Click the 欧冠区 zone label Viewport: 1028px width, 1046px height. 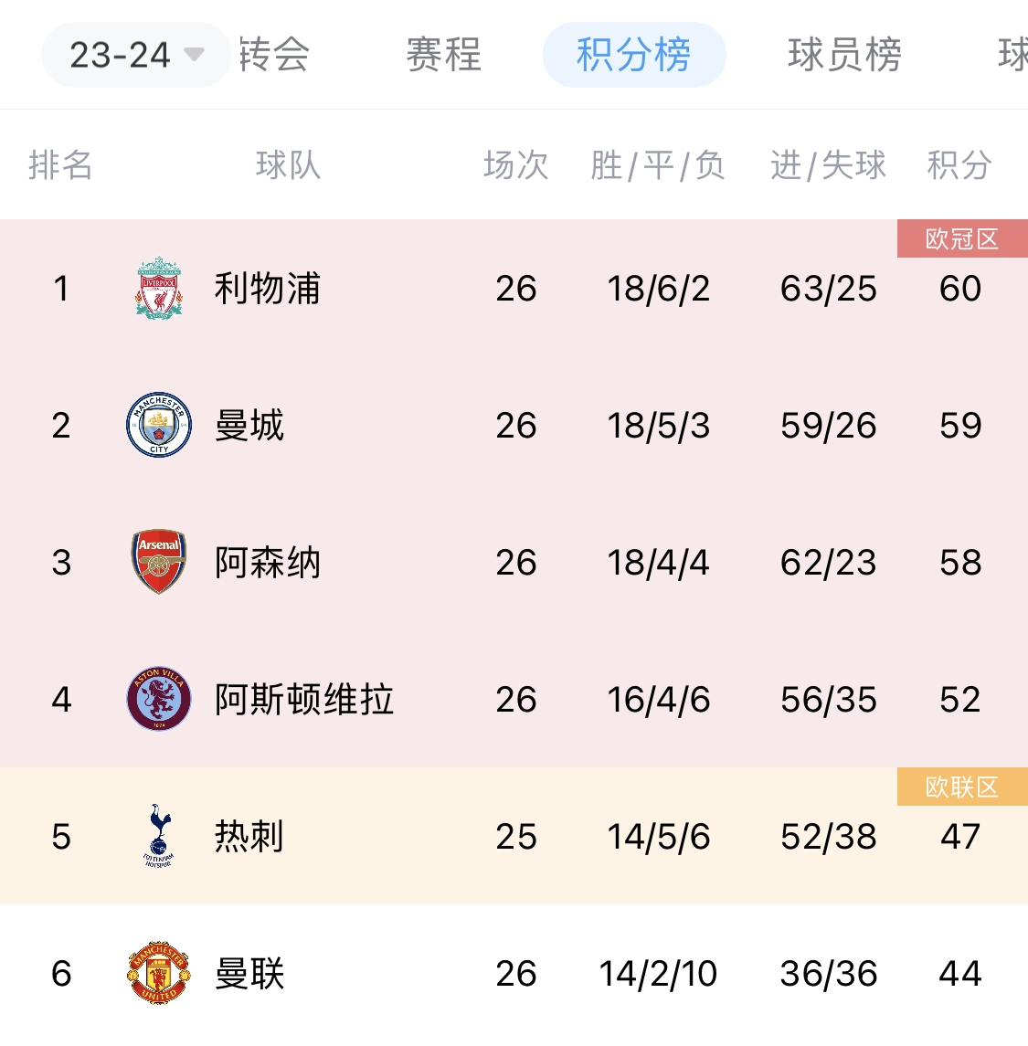pos(961,239)
